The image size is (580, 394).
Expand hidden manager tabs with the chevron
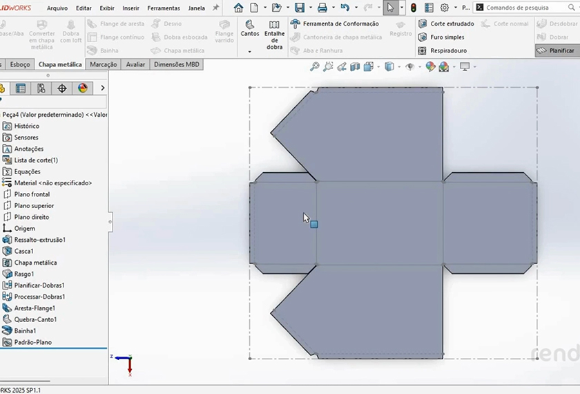(103, 88)
